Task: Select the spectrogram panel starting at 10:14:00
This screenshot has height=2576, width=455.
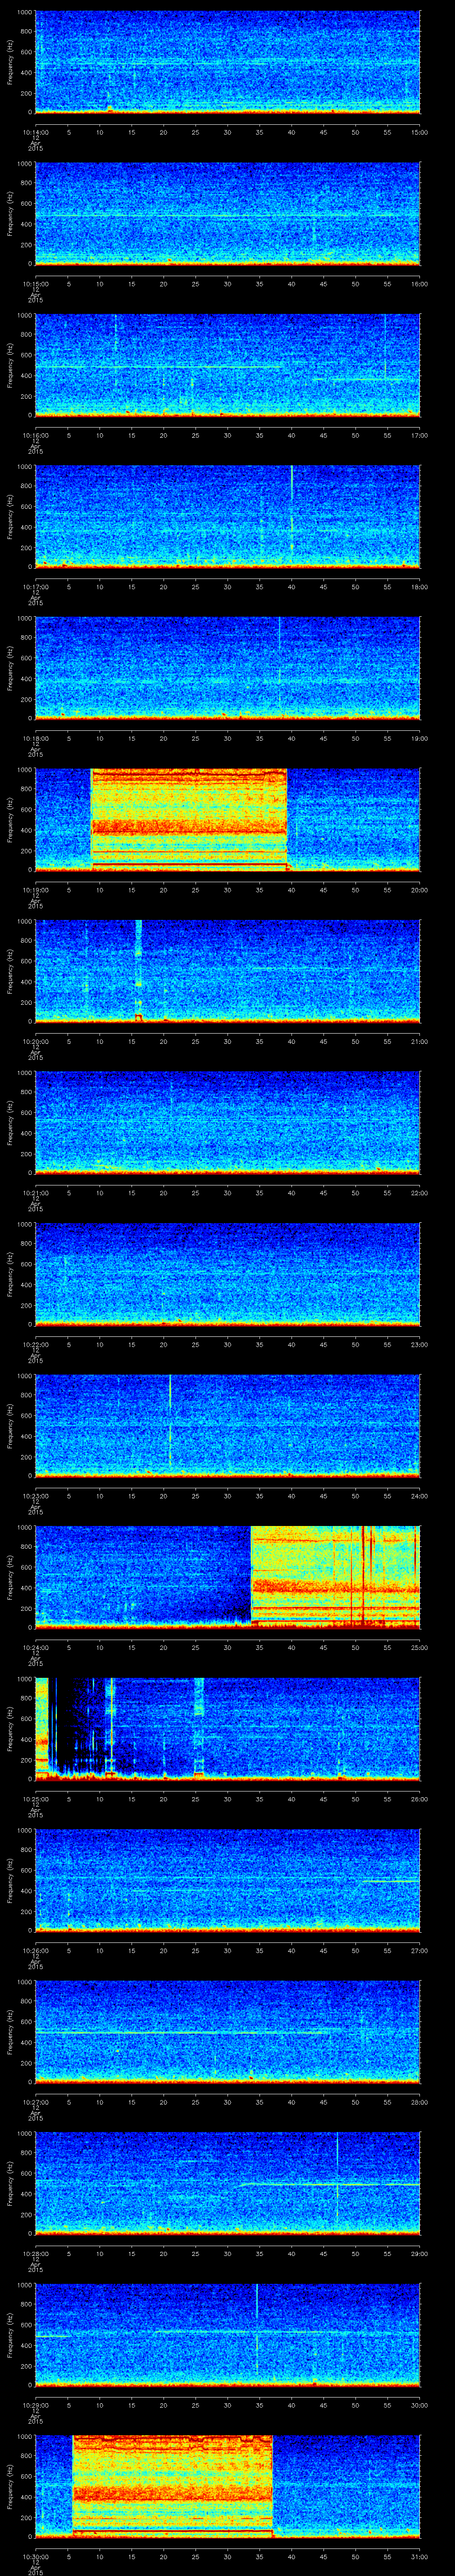Action: (x=227, y=62)
